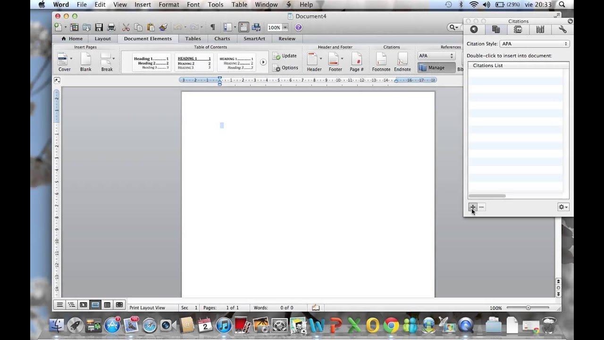Select Print Layout view button
This screenshot has width=604, height=340.
click(95, 305)
